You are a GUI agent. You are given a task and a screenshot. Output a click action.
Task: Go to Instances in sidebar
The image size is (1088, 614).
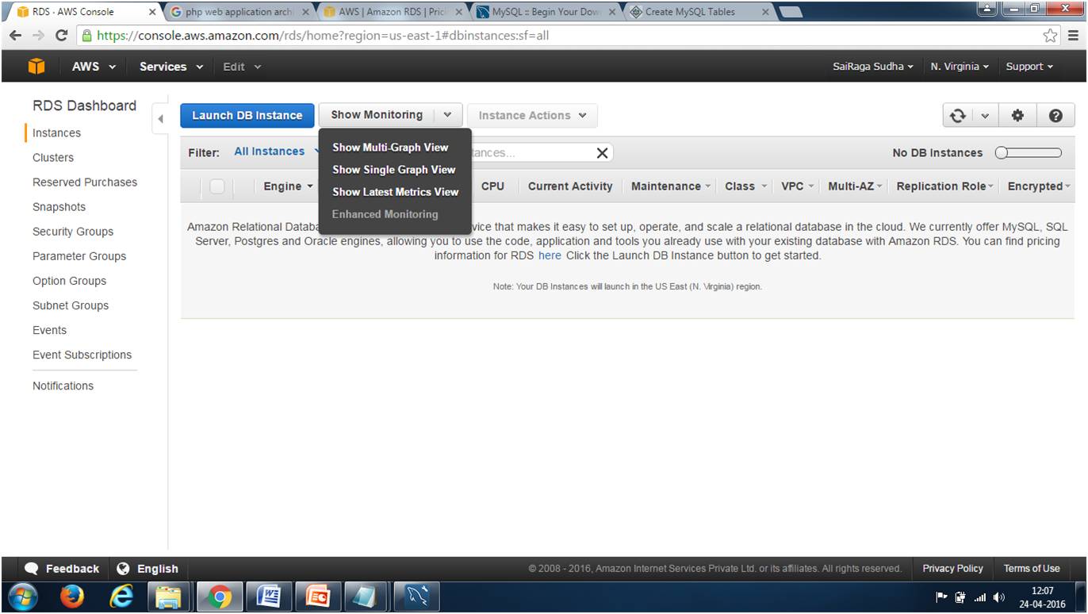[56, 133]
